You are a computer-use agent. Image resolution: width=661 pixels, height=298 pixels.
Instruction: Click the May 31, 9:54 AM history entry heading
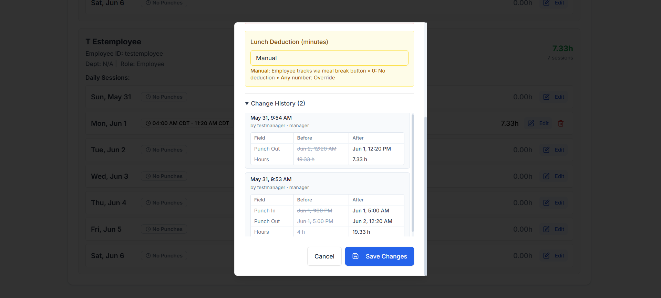(271, 118)
